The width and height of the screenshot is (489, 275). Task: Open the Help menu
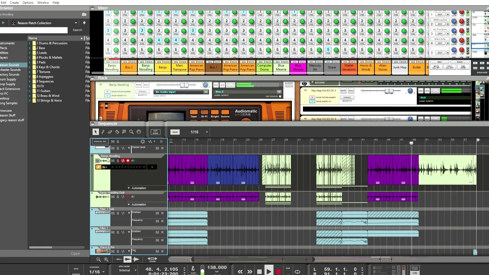click(x=56, y=3)
